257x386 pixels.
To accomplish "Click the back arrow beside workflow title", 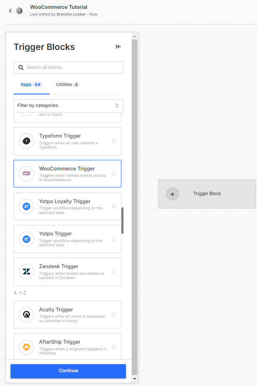I will coord(10,10).
